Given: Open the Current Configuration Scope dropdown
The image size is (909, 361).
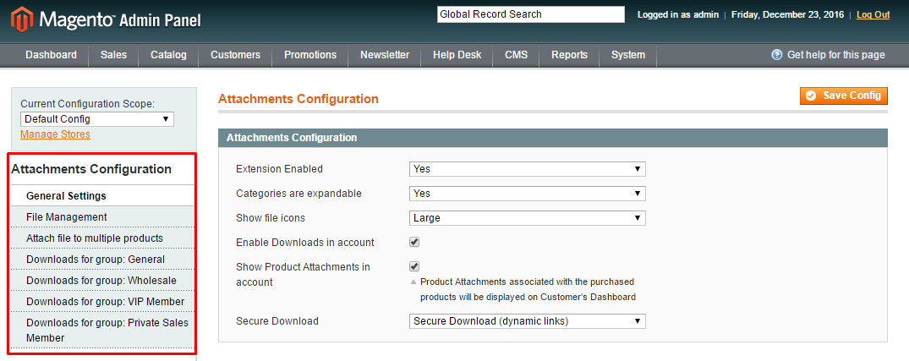Looking at the screenshot, I should coord(96,119).
